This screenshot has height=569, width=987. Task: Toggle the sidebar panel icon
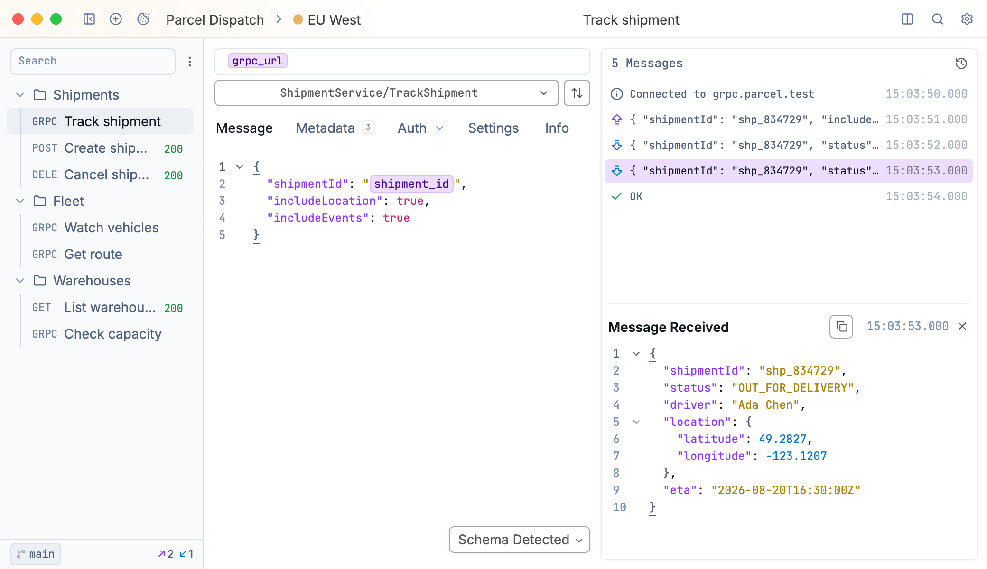point(89,19)
